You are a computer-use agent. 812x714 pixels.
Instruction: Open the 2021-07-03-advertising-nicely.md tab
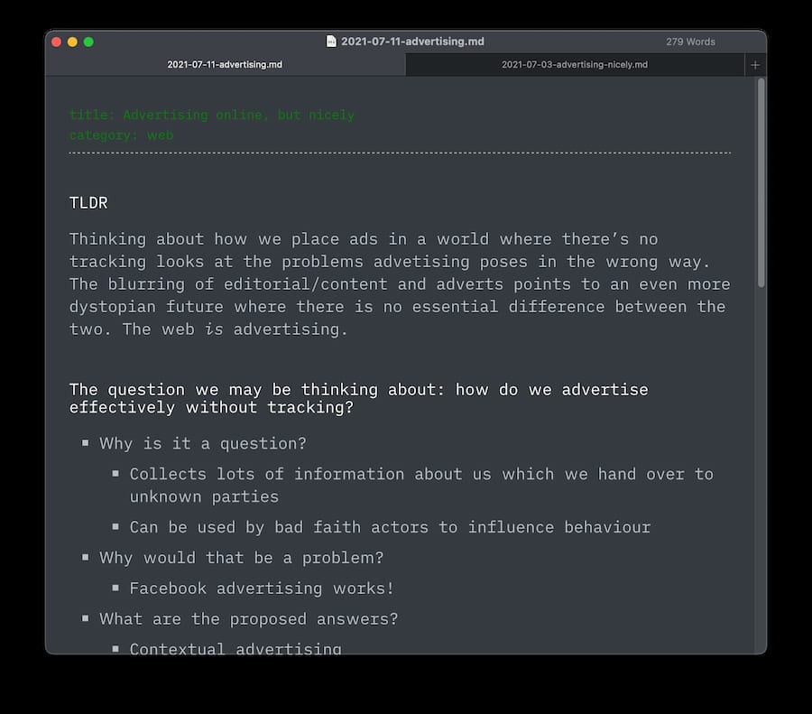pyautogui.click(x=575, y=65)
